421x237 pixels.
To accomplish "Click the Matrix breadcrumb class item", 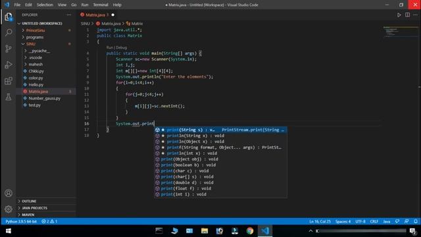I will coord(134,24).
